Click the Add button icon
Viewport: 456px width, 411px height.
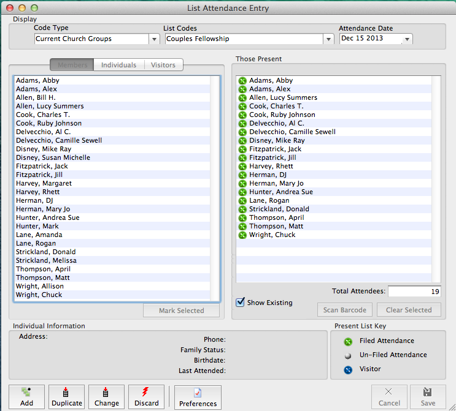(x=26, y=393)
